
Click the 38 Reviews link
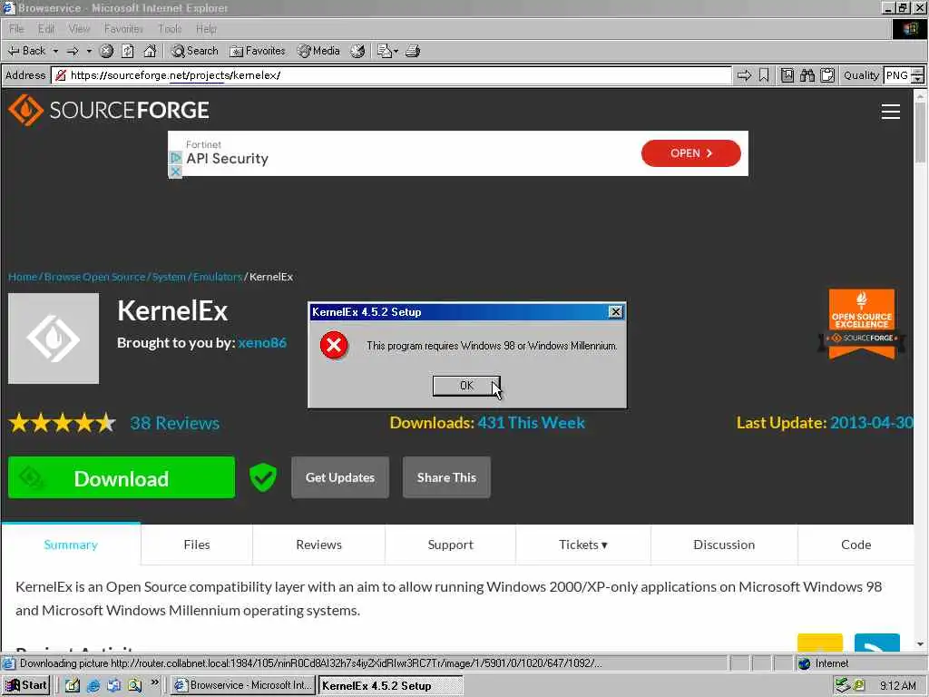[175, 423]
